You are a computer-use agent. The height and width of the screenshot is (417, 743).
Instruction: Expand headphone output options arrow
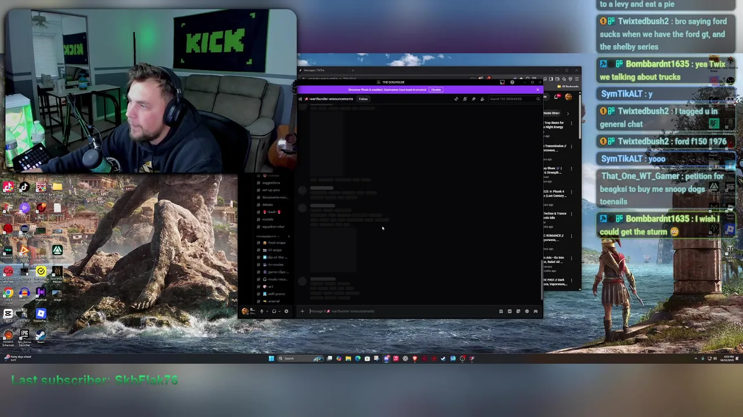[279, 311]
